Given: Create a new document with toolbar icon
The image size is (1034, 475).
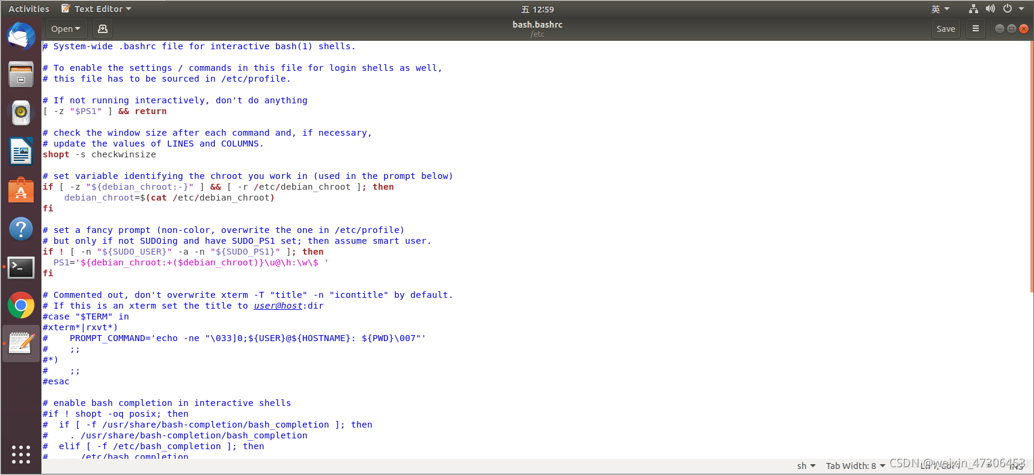Looking at the screenshot, I should [x=103, y=29].
